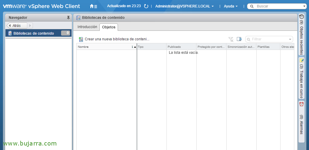Select the Objetos tab
Screen dimensions: 309x150
[109, 27]
